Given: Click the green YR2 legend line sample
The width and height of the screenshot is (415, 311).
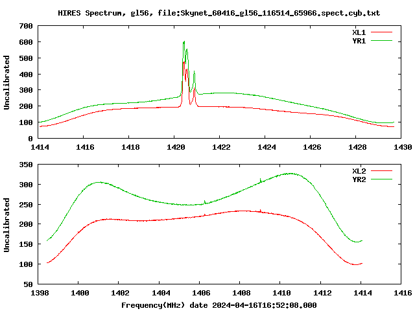Looking at the screenshot, I should pos(381,179).
